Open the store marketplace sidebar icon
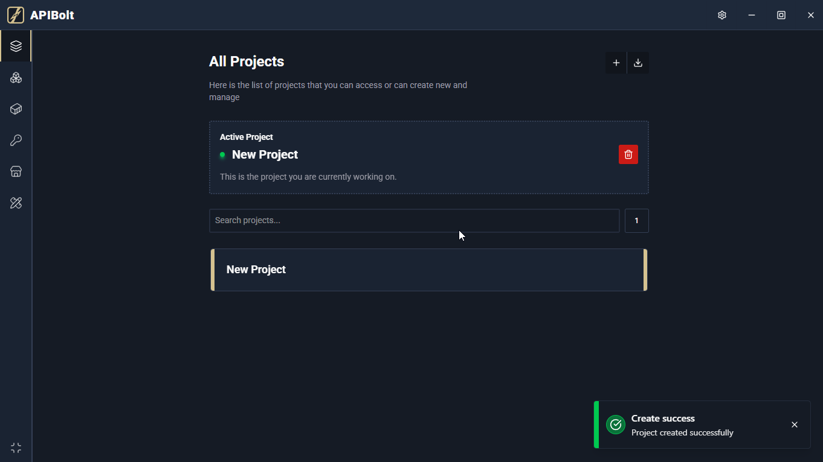 [16, 172]
